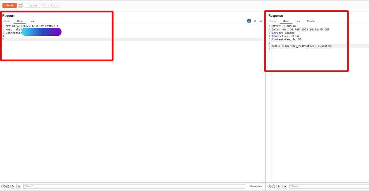Click the Server: Apache header line
Viewport: 369px width, 191px height.
click(x=283, y=33)
